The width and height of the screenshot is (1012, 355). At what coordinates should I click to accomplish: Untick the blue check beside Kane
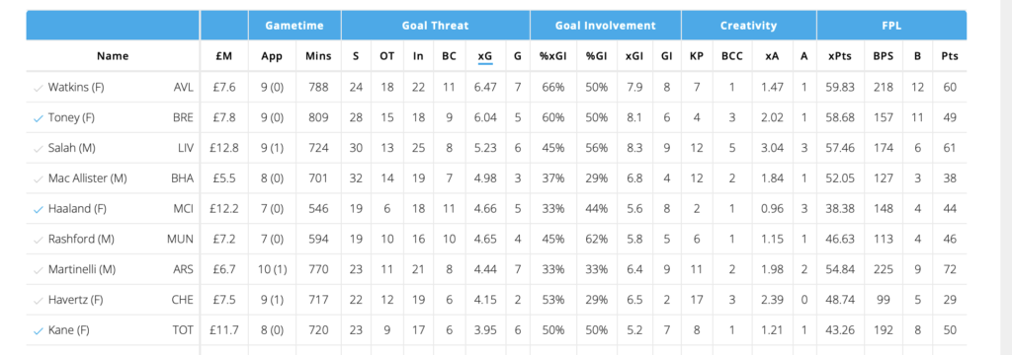38,330
